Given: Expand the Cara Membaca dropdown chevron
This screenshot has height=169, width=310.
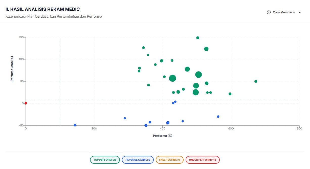Looking at the screenshot, I should tap(300, 12).
